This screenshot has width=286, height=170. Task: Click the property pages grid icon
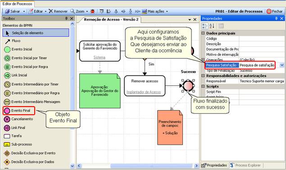pyautogui.click(x=221, y=26)
